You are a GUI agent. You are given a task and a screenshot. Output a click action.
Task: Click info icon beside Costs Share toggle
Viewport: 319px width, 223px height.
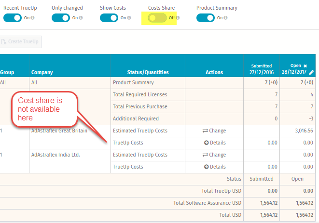178,18
